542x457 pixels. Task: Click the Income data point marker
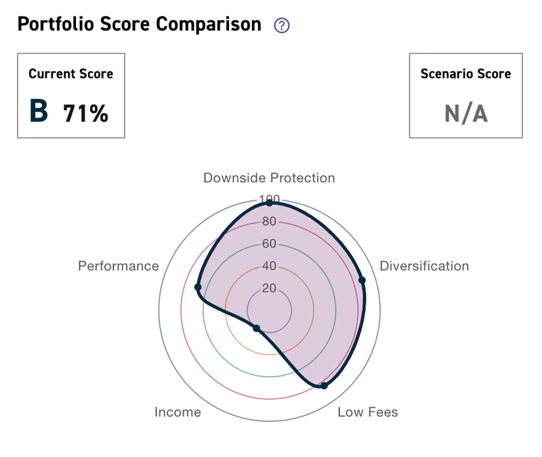(256, 328)
